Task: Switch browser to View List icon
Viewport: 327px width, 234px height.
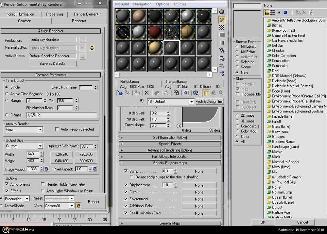Action: (x=267, y=13)
